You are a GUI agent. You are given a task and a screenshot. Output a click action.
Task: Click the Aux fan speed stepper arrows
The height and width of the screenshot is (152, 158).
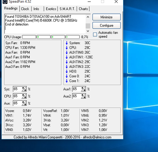(x=24, y=103)
